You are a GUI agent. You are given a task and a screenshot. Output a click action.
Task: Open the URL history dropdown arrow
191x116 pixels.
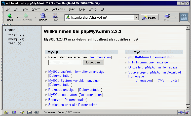(x=137, y=18)
